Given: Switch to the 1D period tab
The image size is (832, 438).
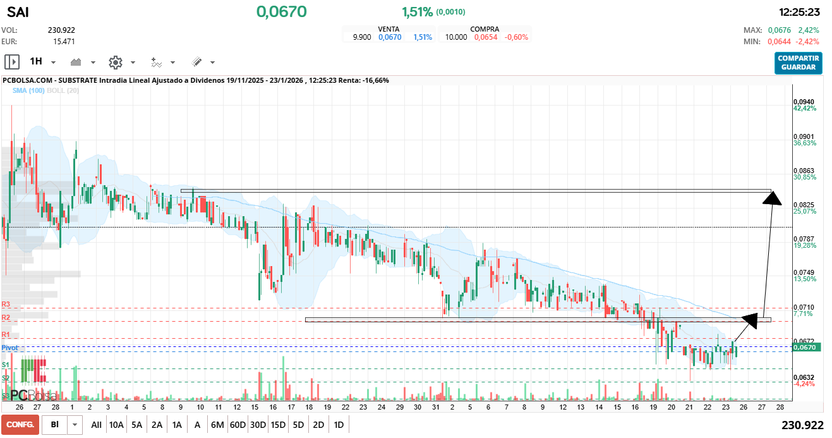Looking at the screenshot, I should coord(338,424).
